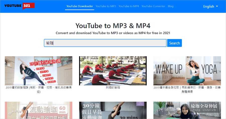Image resolution: width=226 pixels, height=119 pixels.
Task: Go to YouTube to MP4 page
Action: coord(129,6)
